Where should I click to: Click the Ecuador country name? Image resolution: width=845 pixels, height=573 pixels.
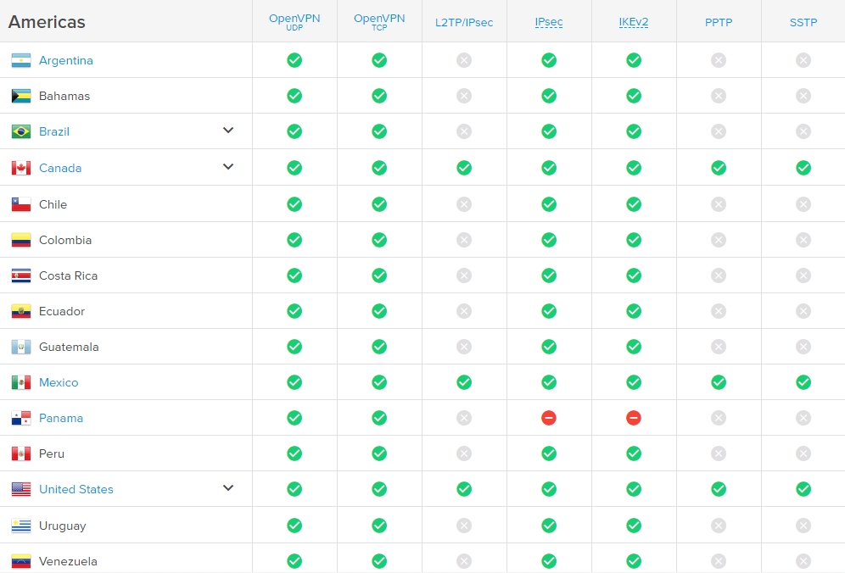tap(61, 311)
